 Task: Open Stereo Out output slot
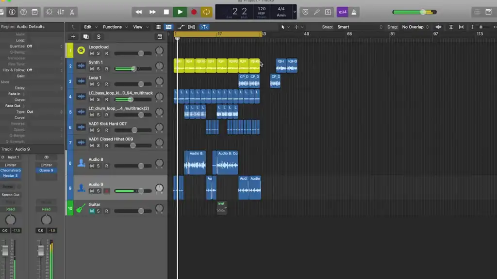pyautogui.click(x=11, y=195)
